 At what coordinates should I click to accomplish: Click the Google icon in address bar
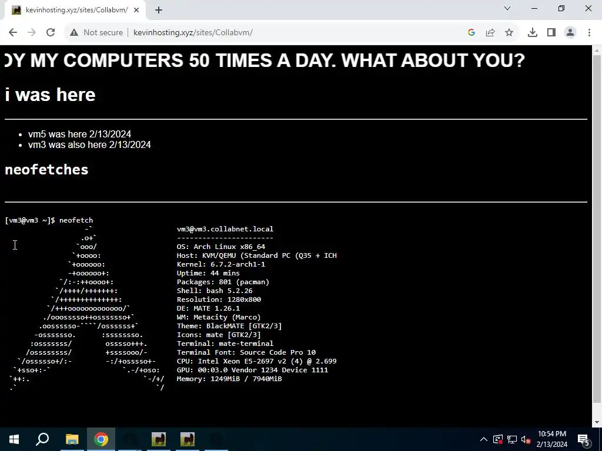471,33
